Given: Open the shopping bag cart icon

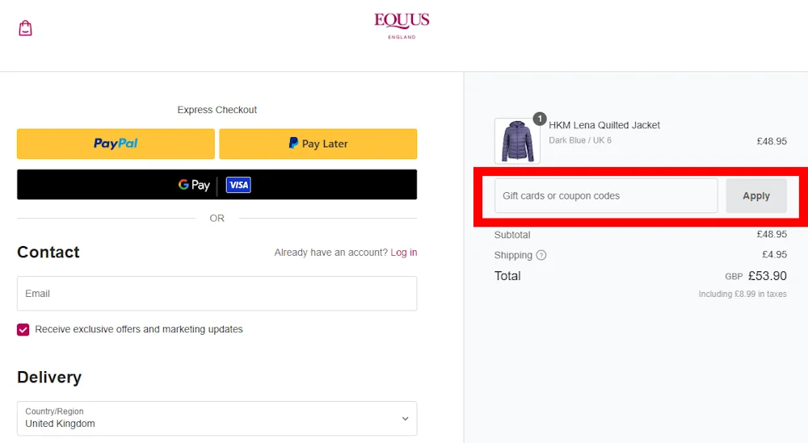Looking at the screenshot, I should 25,27.
